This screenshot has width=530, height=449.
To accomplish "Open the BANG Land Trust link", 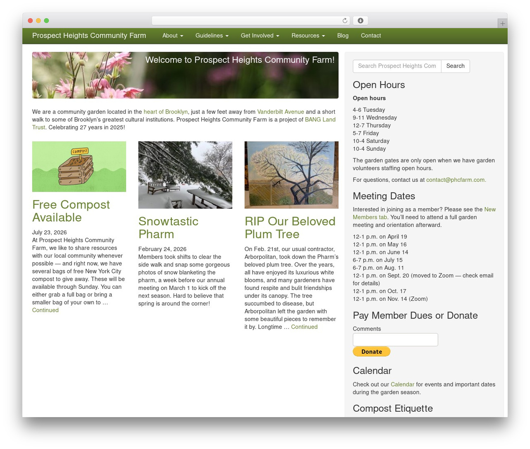I will (320, 120).
